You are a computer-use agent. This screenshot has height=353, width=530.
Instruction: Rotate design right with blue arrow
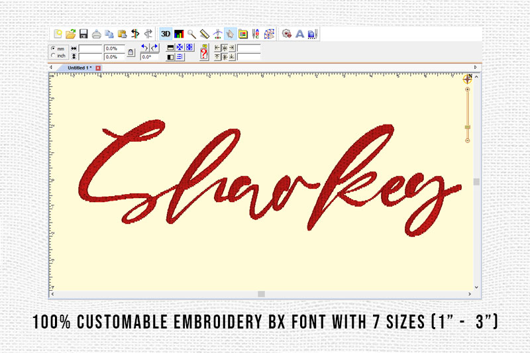[x=154, y=48]
